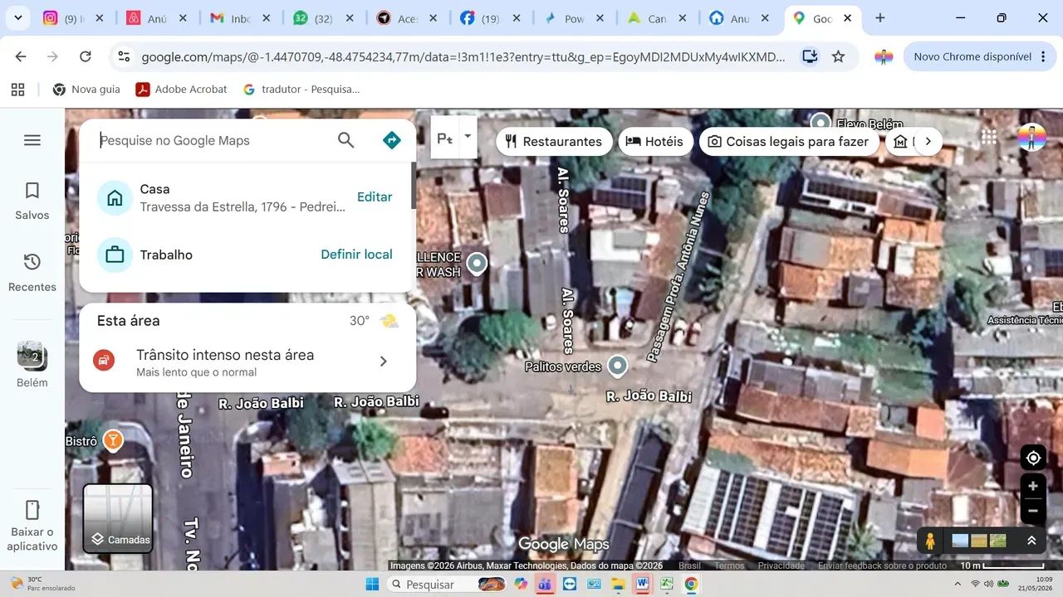Viewport: 1063px width, 597px height.
Task: Click Definir local for Trabalho
Action: pyautogui.click(x=356, y=254)
